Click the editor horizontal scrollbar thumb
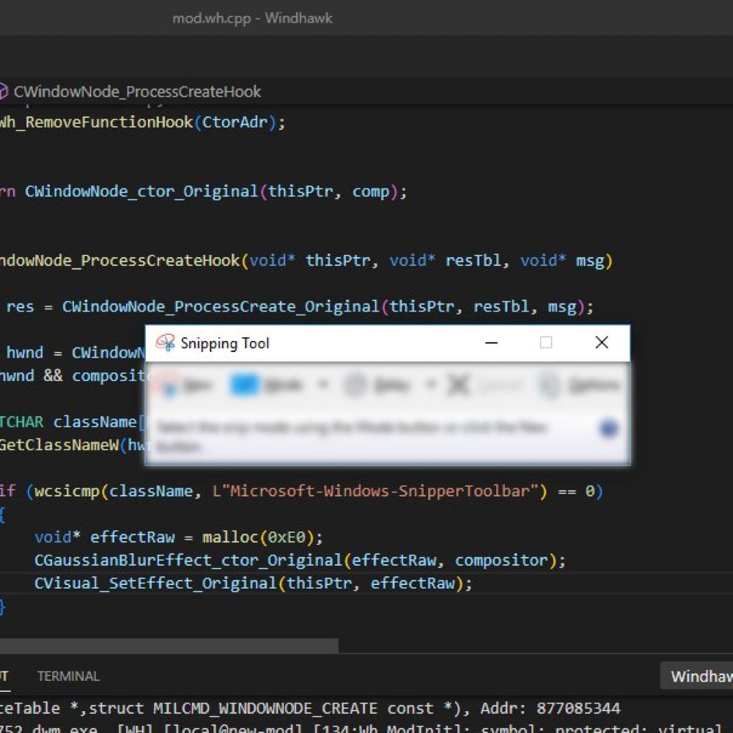The image size is (733, 733). pos(169,646)
